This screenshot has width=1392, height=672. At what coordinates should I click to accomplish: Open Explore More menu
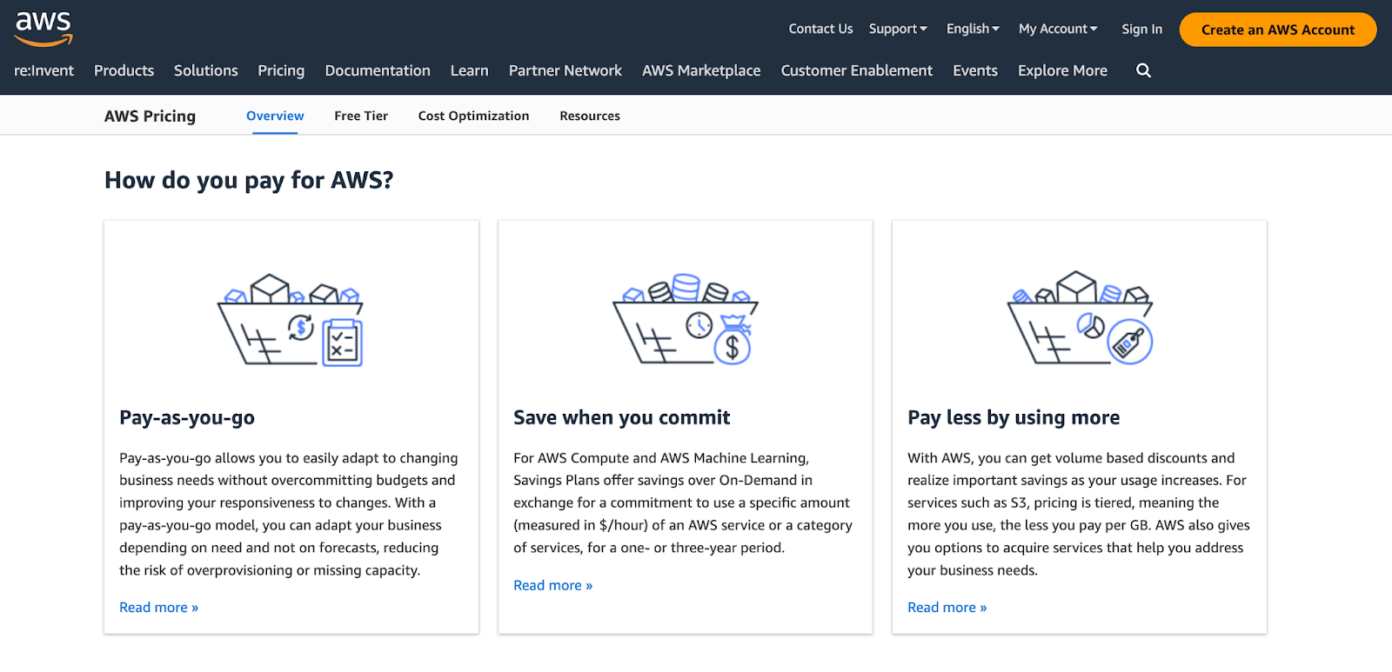pos(1062,70)
